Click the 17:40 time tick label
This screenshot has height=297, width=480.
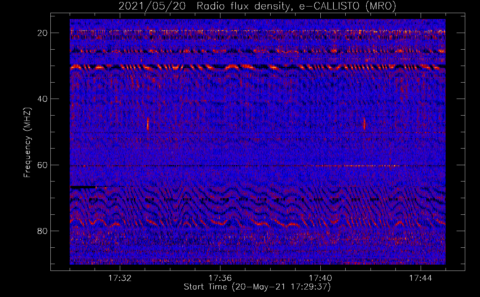320,278
